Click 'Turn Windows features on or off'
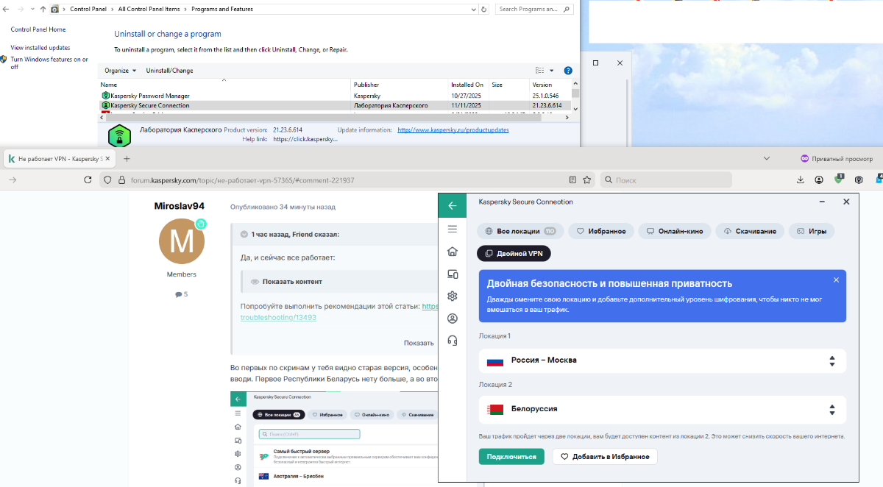Image resolution: width=883 pixels, height=487 pixels. [x=49, y=63]
